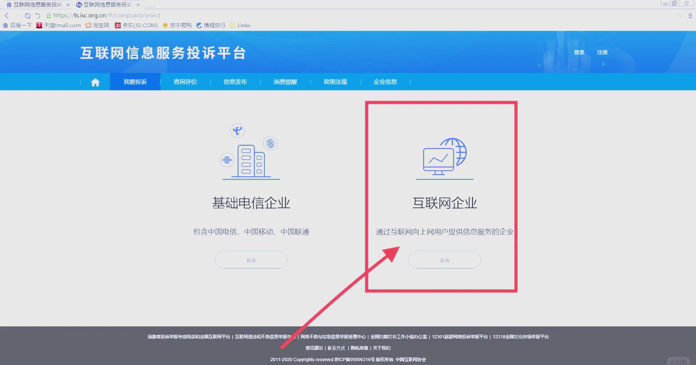Screen dimensions: 696x365
Task: Click 投诉 button under 基础电信企业
Action: (x=251, y=260)
